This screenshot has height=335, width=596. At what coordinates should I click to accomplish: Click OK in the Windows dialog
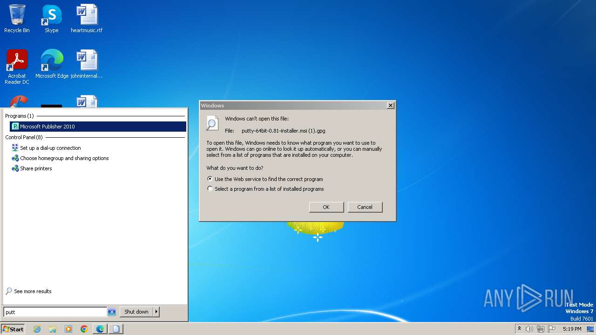[326, 207]
